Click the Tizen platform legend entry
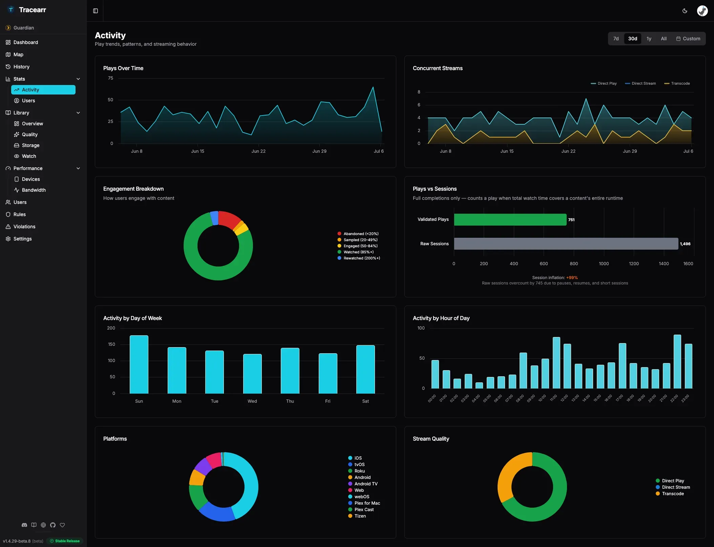 point(357,516)
